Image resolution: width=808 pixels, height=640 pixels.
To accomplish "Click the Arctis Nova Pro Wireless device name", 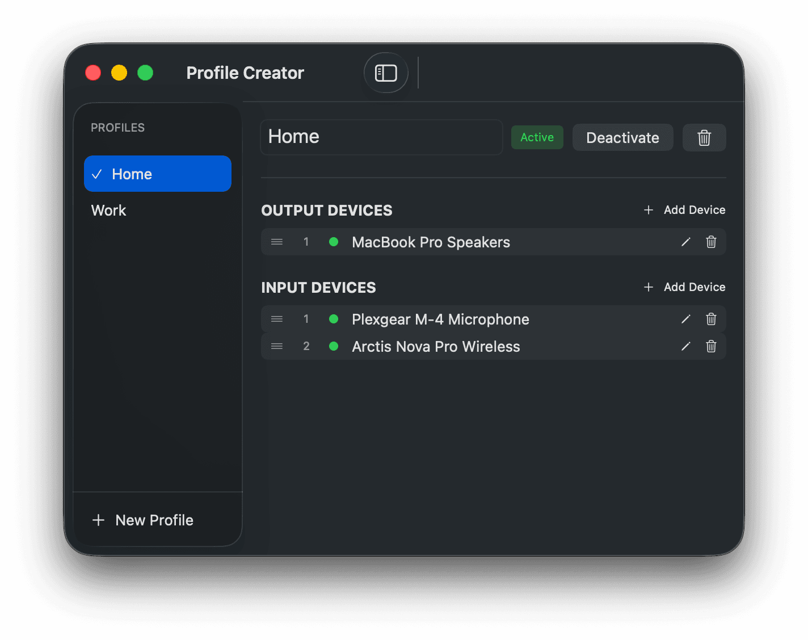I will tap(436, 347).
